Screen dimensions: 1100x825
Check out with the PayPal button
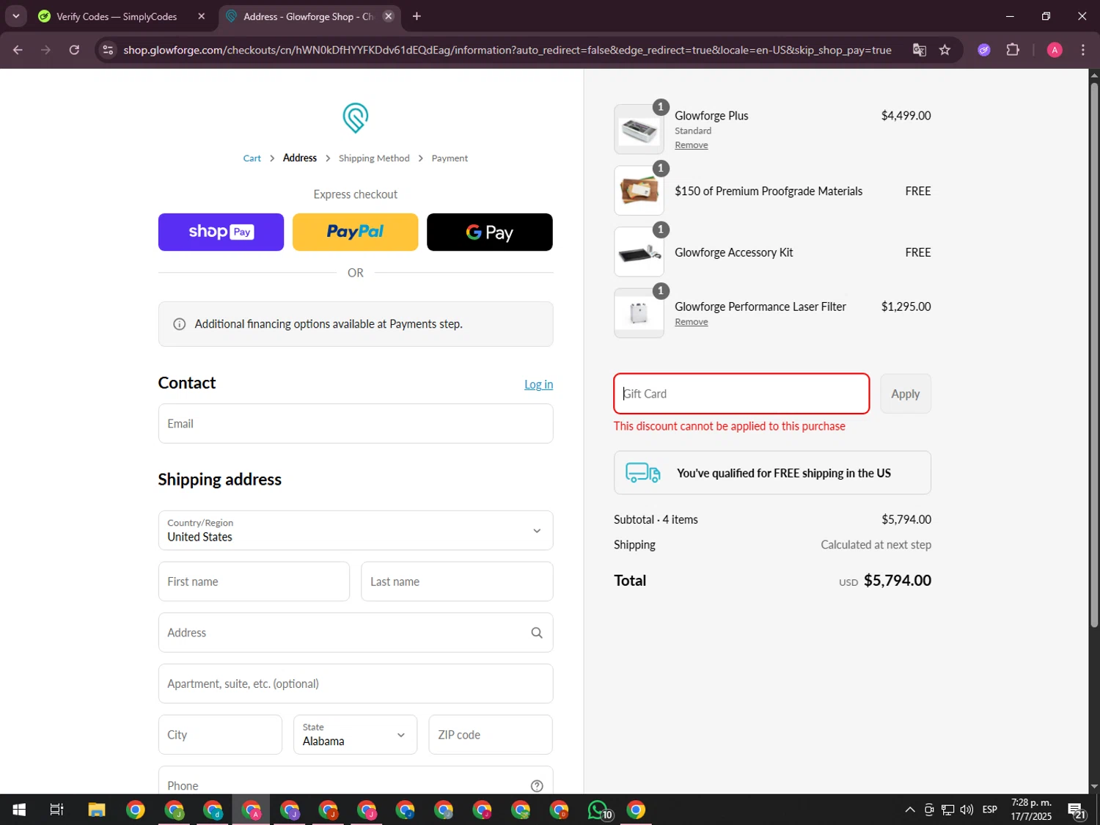pos(355,232)
